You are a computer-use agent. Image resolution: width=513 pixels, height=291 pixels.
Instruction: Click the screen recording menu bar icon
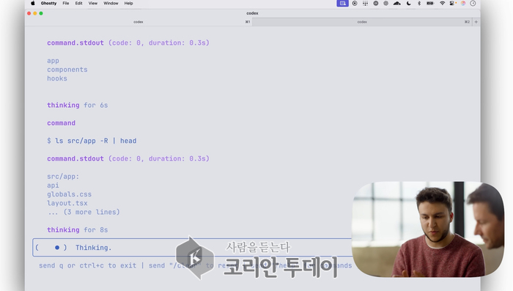355,3
